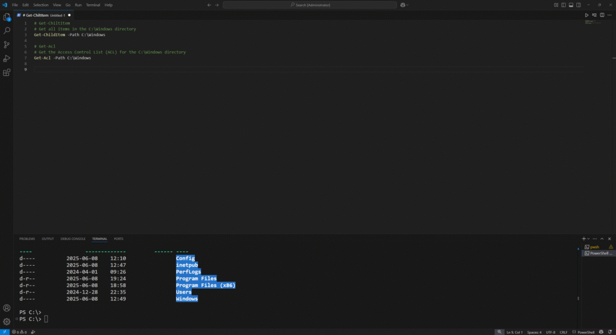This screenshot has width=616, height=335.
Task: Open the Extensions view
Action: tap(7, 73)
